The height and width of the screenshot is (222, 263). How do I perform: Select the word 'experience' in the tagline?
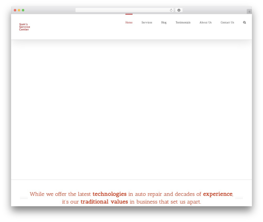tap(218, 194)
